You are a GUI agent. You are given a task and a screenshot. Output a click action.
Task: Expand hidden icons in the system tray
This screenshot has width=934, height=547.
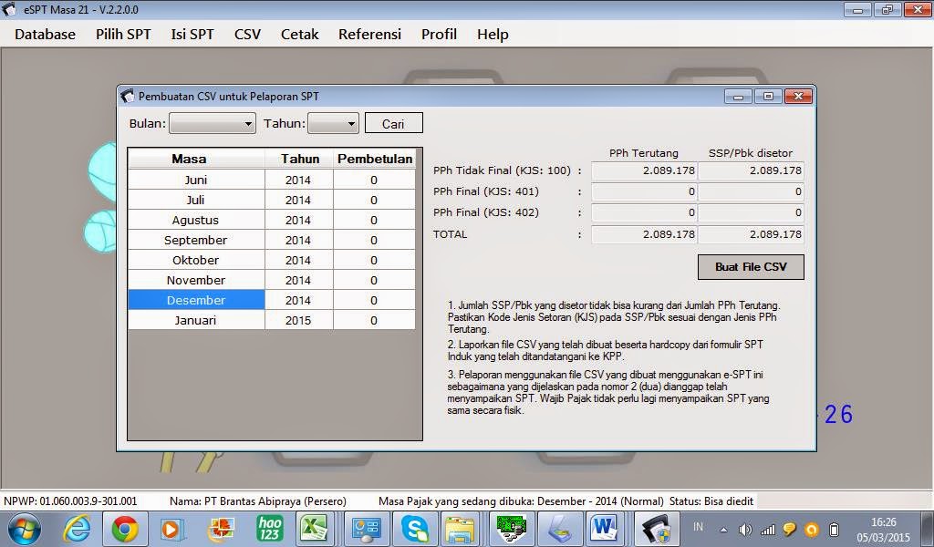tap(722, 529)
